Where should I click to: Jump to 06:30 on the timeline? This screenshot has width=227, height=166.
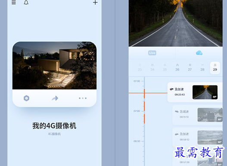[137, 141]
